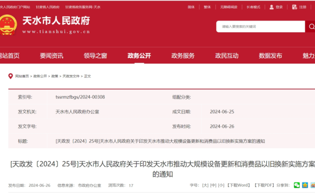Open 天水发文件 breadcrumb link

(x=71, y=76)
